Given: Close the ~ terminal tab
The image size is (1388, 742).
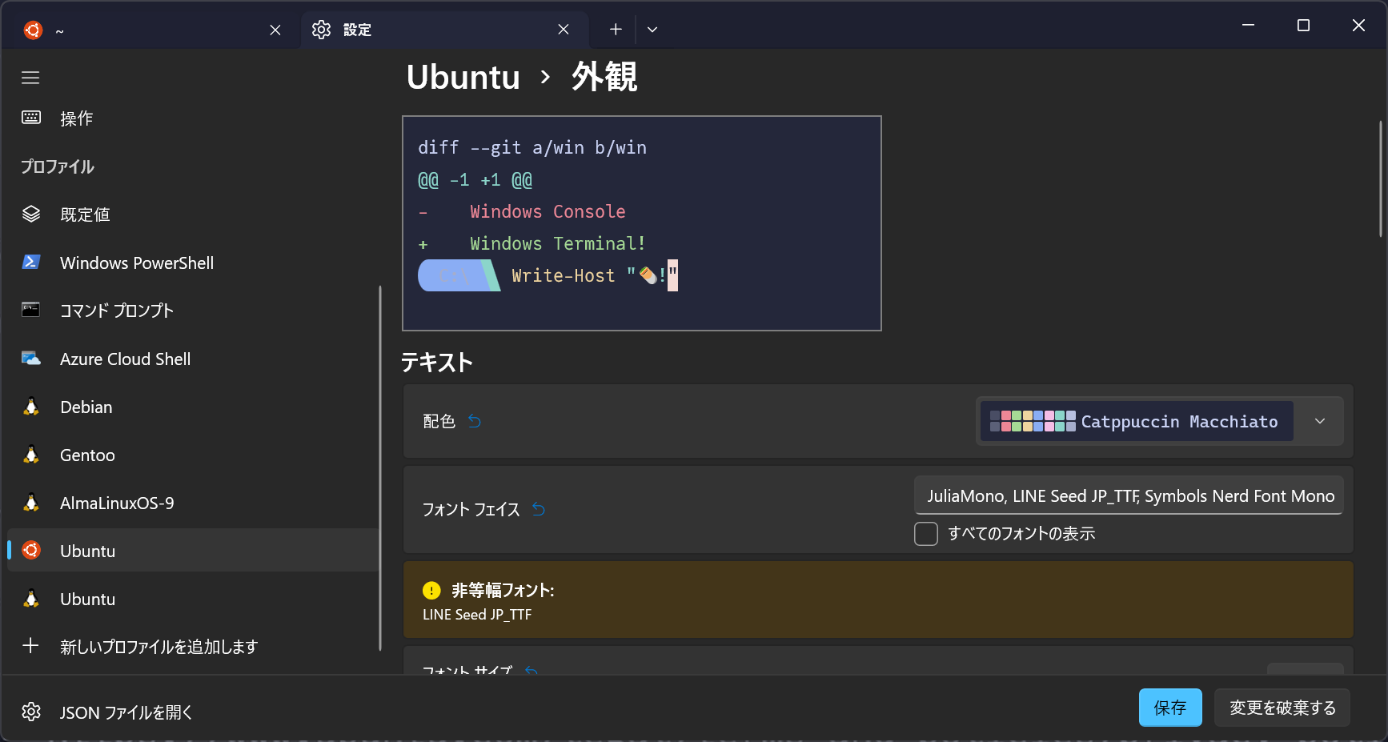Looking at the screenshot, I should [x=275, y=30].
